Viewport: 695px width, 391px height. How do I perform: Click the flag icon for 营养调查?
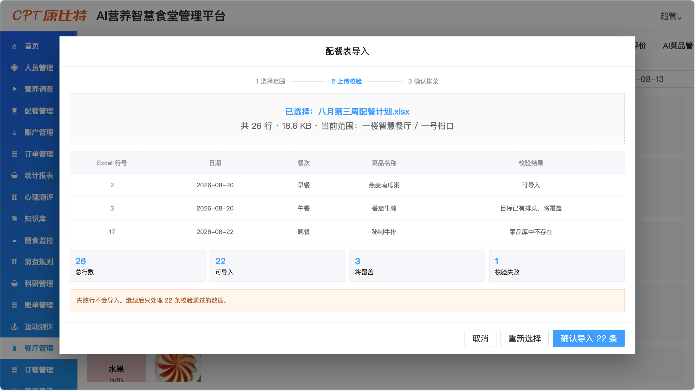pyautogui.click(x=14, y=89)
